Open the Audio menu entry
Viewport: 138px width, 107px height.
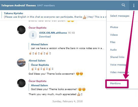click(x=113, y=50)
